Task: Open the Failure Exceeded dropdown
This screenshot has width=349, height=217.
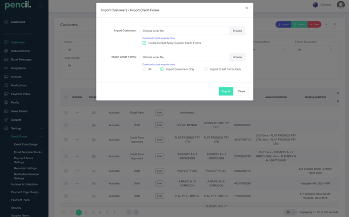Action: (x=315, y=50)
